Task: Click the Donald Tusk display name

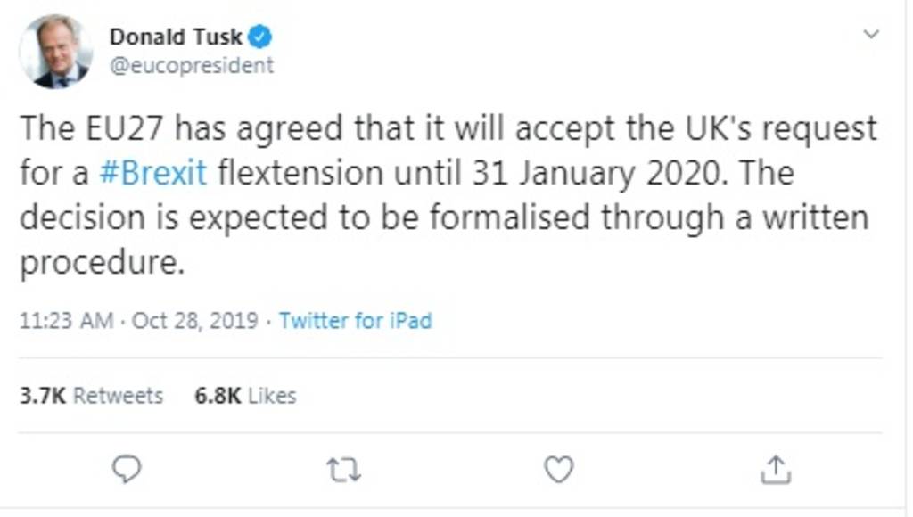Action: [176, 37]
